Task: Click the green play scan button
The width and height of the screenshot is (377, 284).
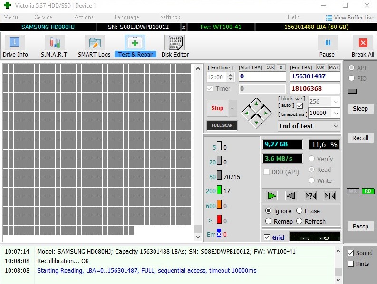Action: click(272, 195)
